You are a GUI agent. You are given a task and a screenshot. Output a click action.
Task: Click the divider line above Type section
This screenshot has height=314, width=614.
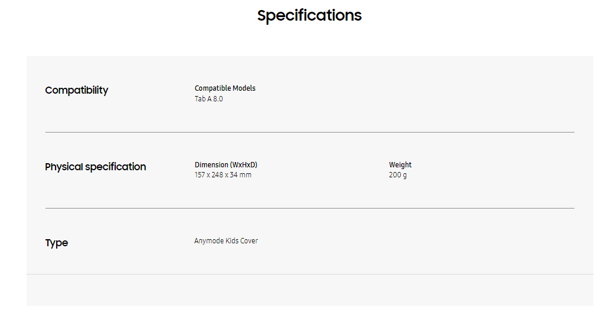click(309, 208)
